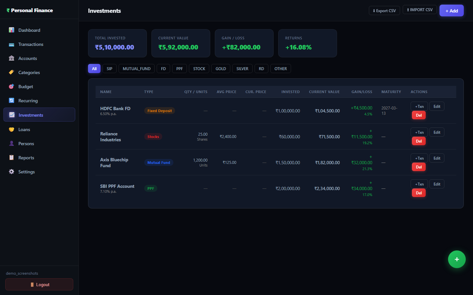Delete the Axis Bluechip Fund investment

tap(419, 167)
